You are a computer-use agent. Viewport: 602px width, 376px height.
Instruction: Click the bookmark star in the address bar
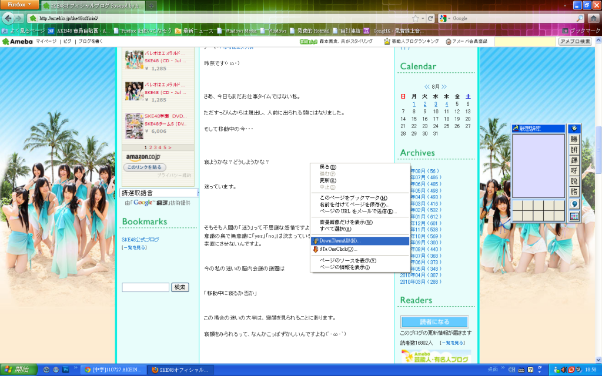point(416,18)
